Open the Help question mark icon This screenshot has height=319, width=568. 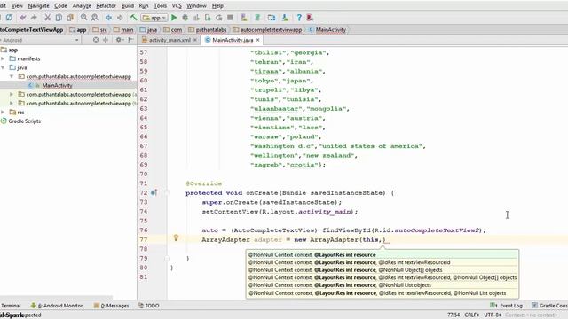299,18
